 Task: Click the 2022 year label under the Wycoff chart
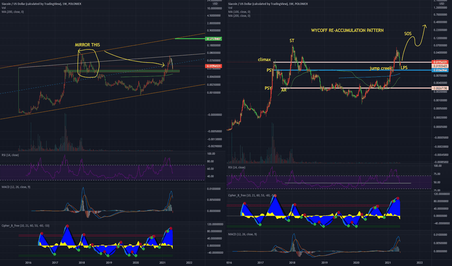[420, 263]
